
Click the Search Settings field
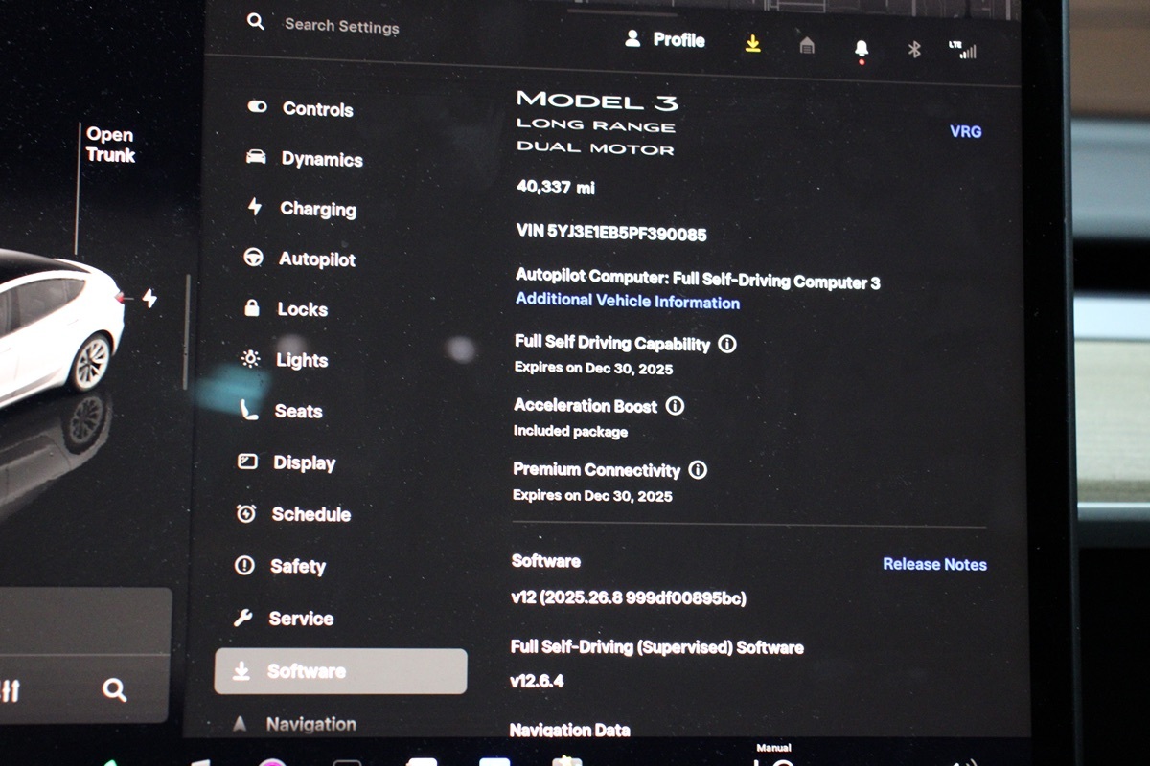341,26
